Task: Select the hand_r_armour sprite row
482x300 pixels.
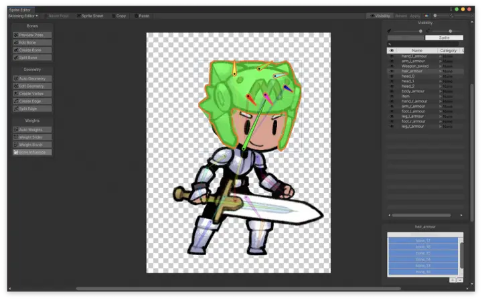Action: 426,101
